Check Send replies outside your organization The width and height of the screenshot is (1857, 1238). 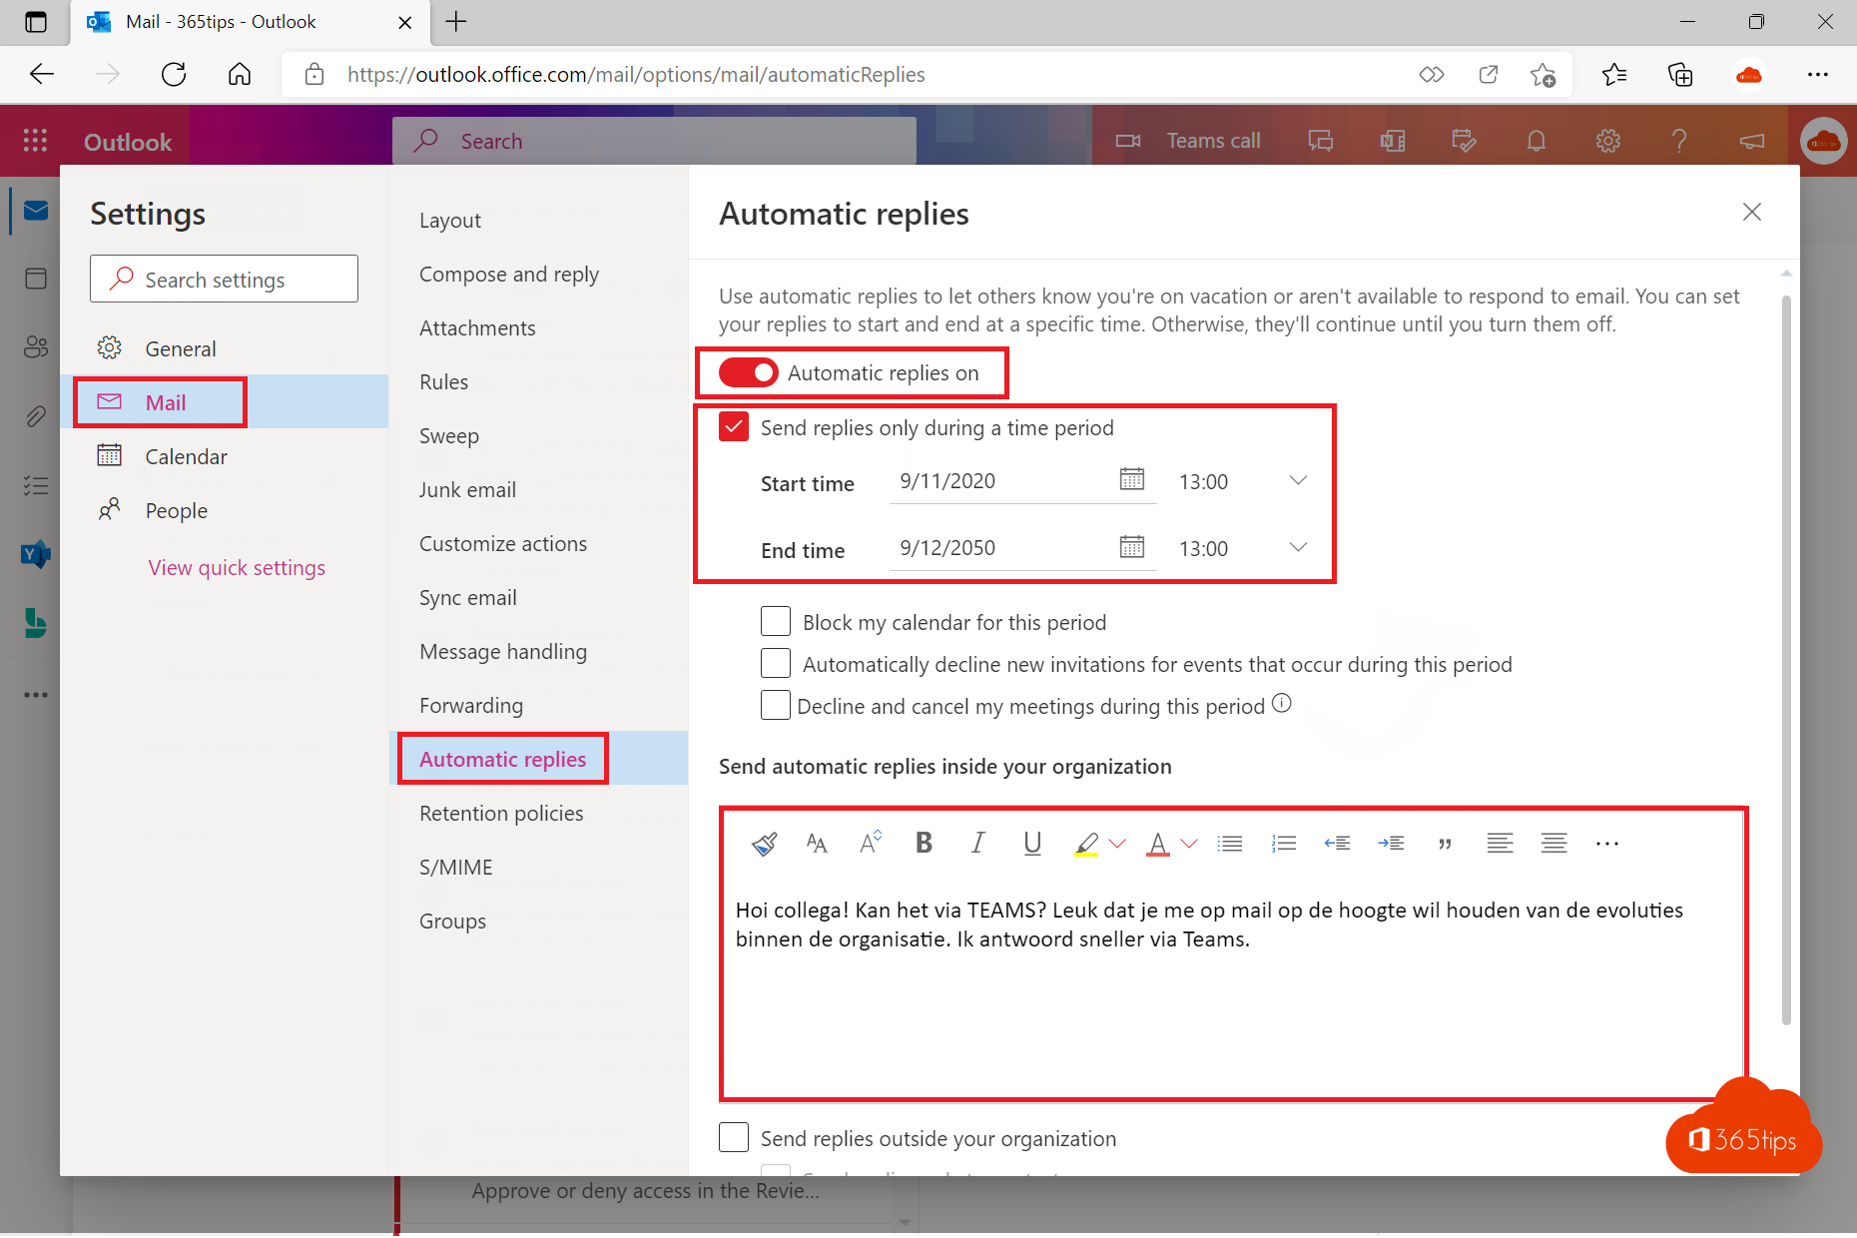(x=734, y=1137)
